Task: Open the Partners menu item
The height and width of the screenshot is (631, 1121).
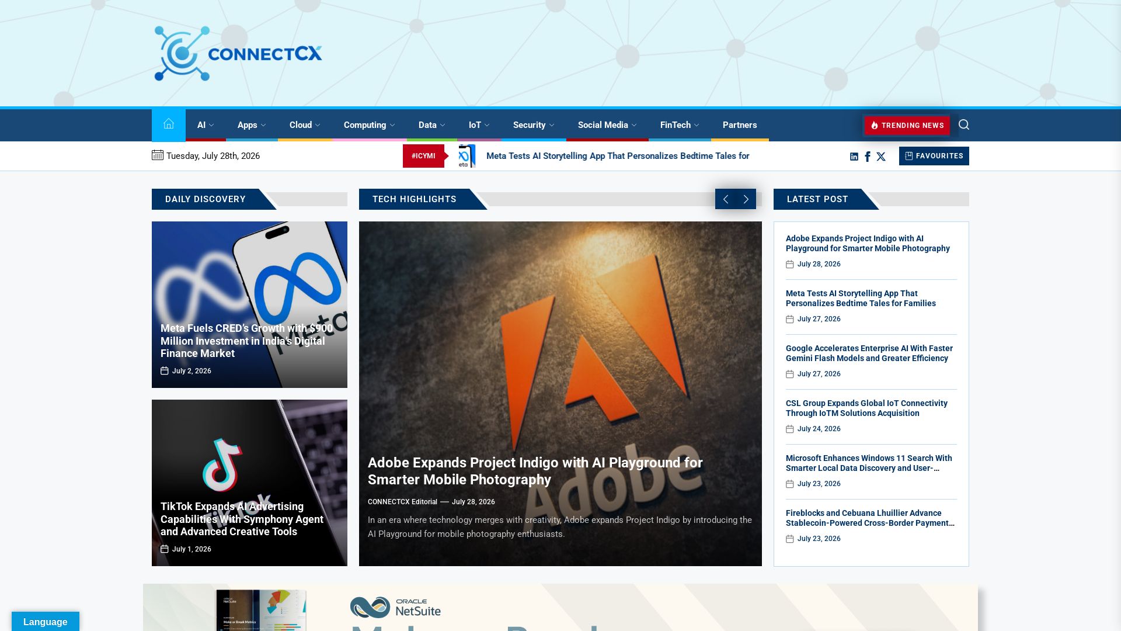Action: click(x=740, y=125)
